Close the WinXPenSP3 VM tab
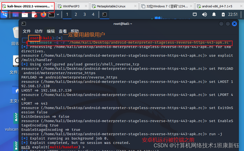This screenshot has width=244, height=151. 86,6
